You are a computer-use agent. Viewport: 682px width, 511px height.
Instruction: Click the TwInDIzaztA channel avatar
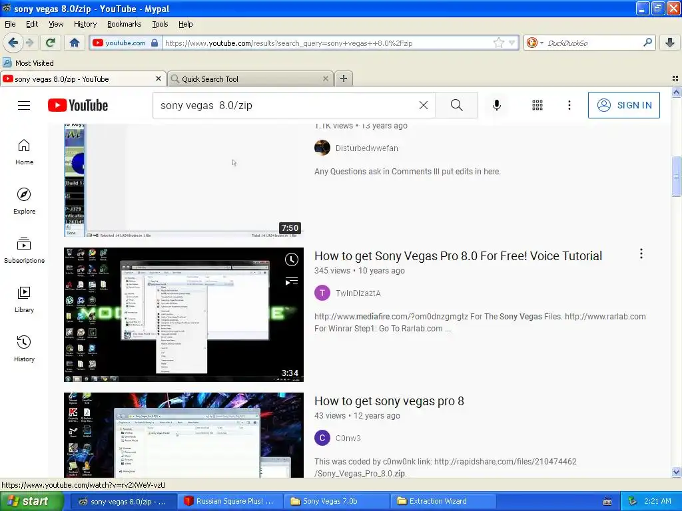click(x=322, y=293)
